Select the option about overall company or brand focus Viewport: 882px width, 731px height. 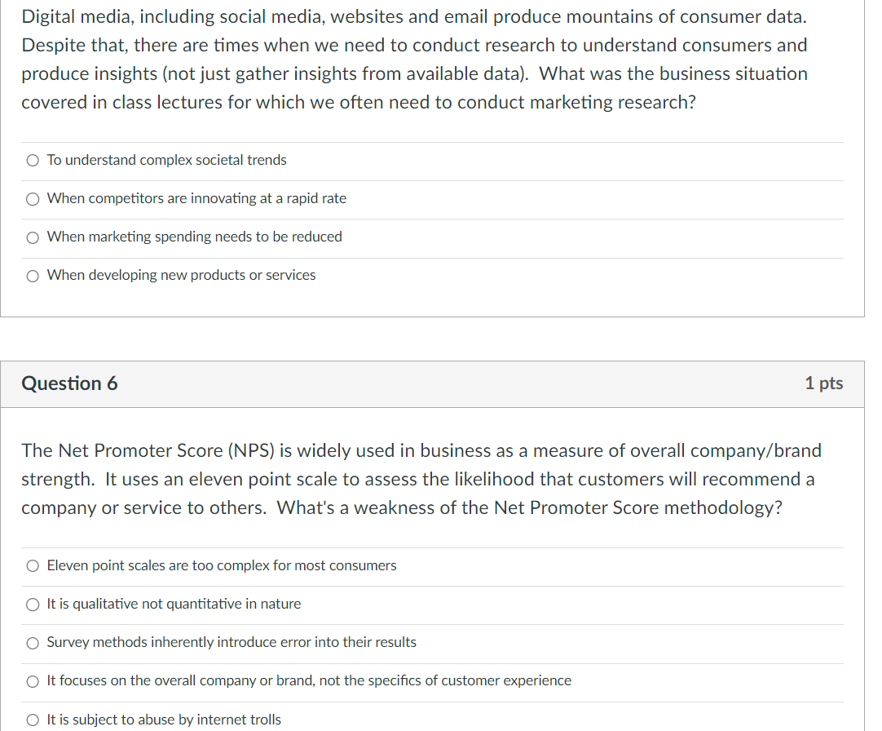tap(308, 680)
